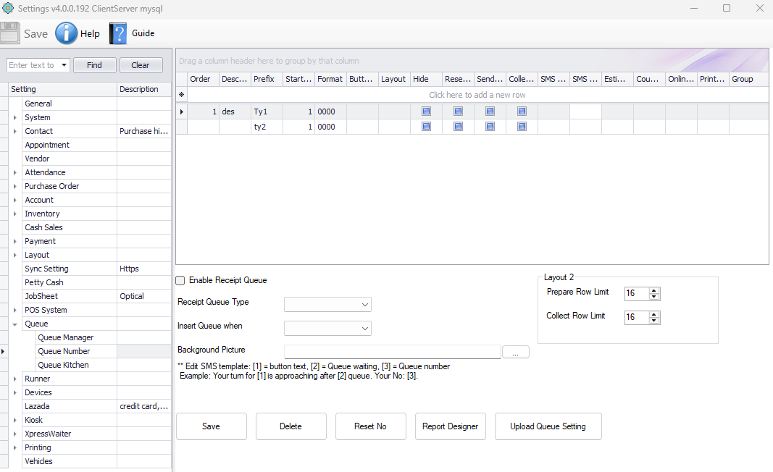Expand the Contact tree node
The image size is (773, 472).
(14, 131)
